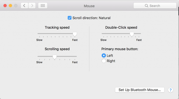
Task: Minimize window using the yellow button
Action: 10,6
